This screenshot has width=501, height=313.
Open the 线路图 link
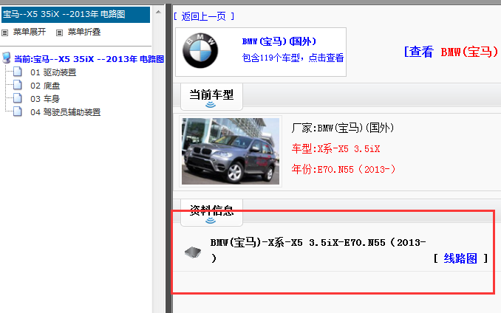click(460, 258)
